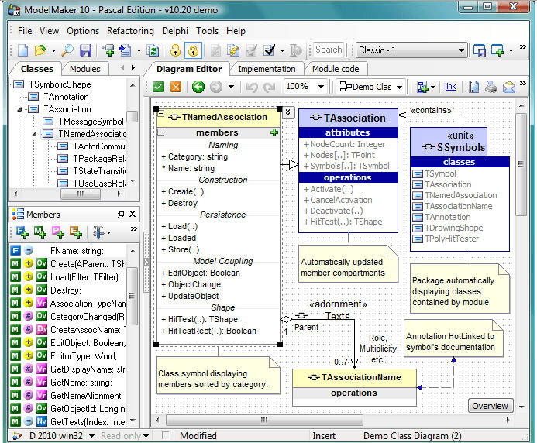The image size is (537, 443).
Task: Click the print icon in diagram toolbar
Action: [x=491, y=87]
